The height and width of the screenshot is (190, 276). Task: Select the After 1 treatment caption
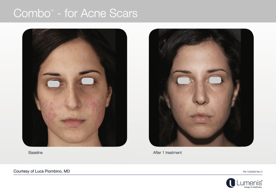point(167,153)
